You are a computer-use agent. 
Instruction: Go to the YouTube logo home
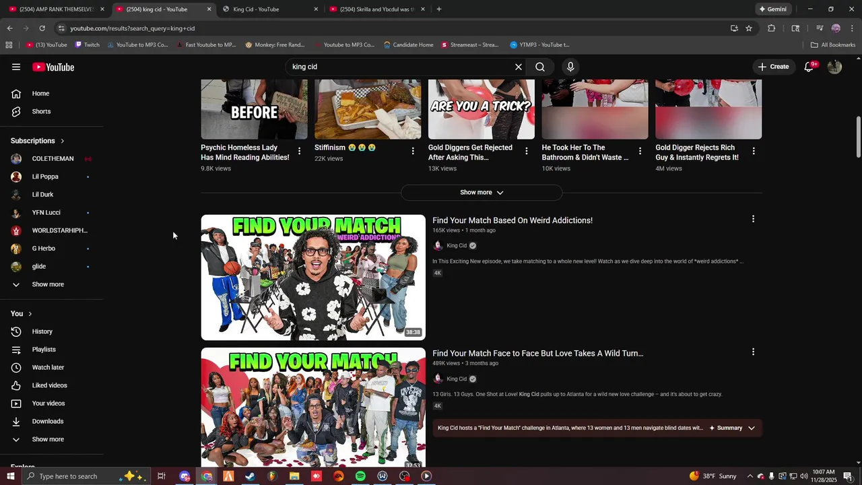coord(53,67)
